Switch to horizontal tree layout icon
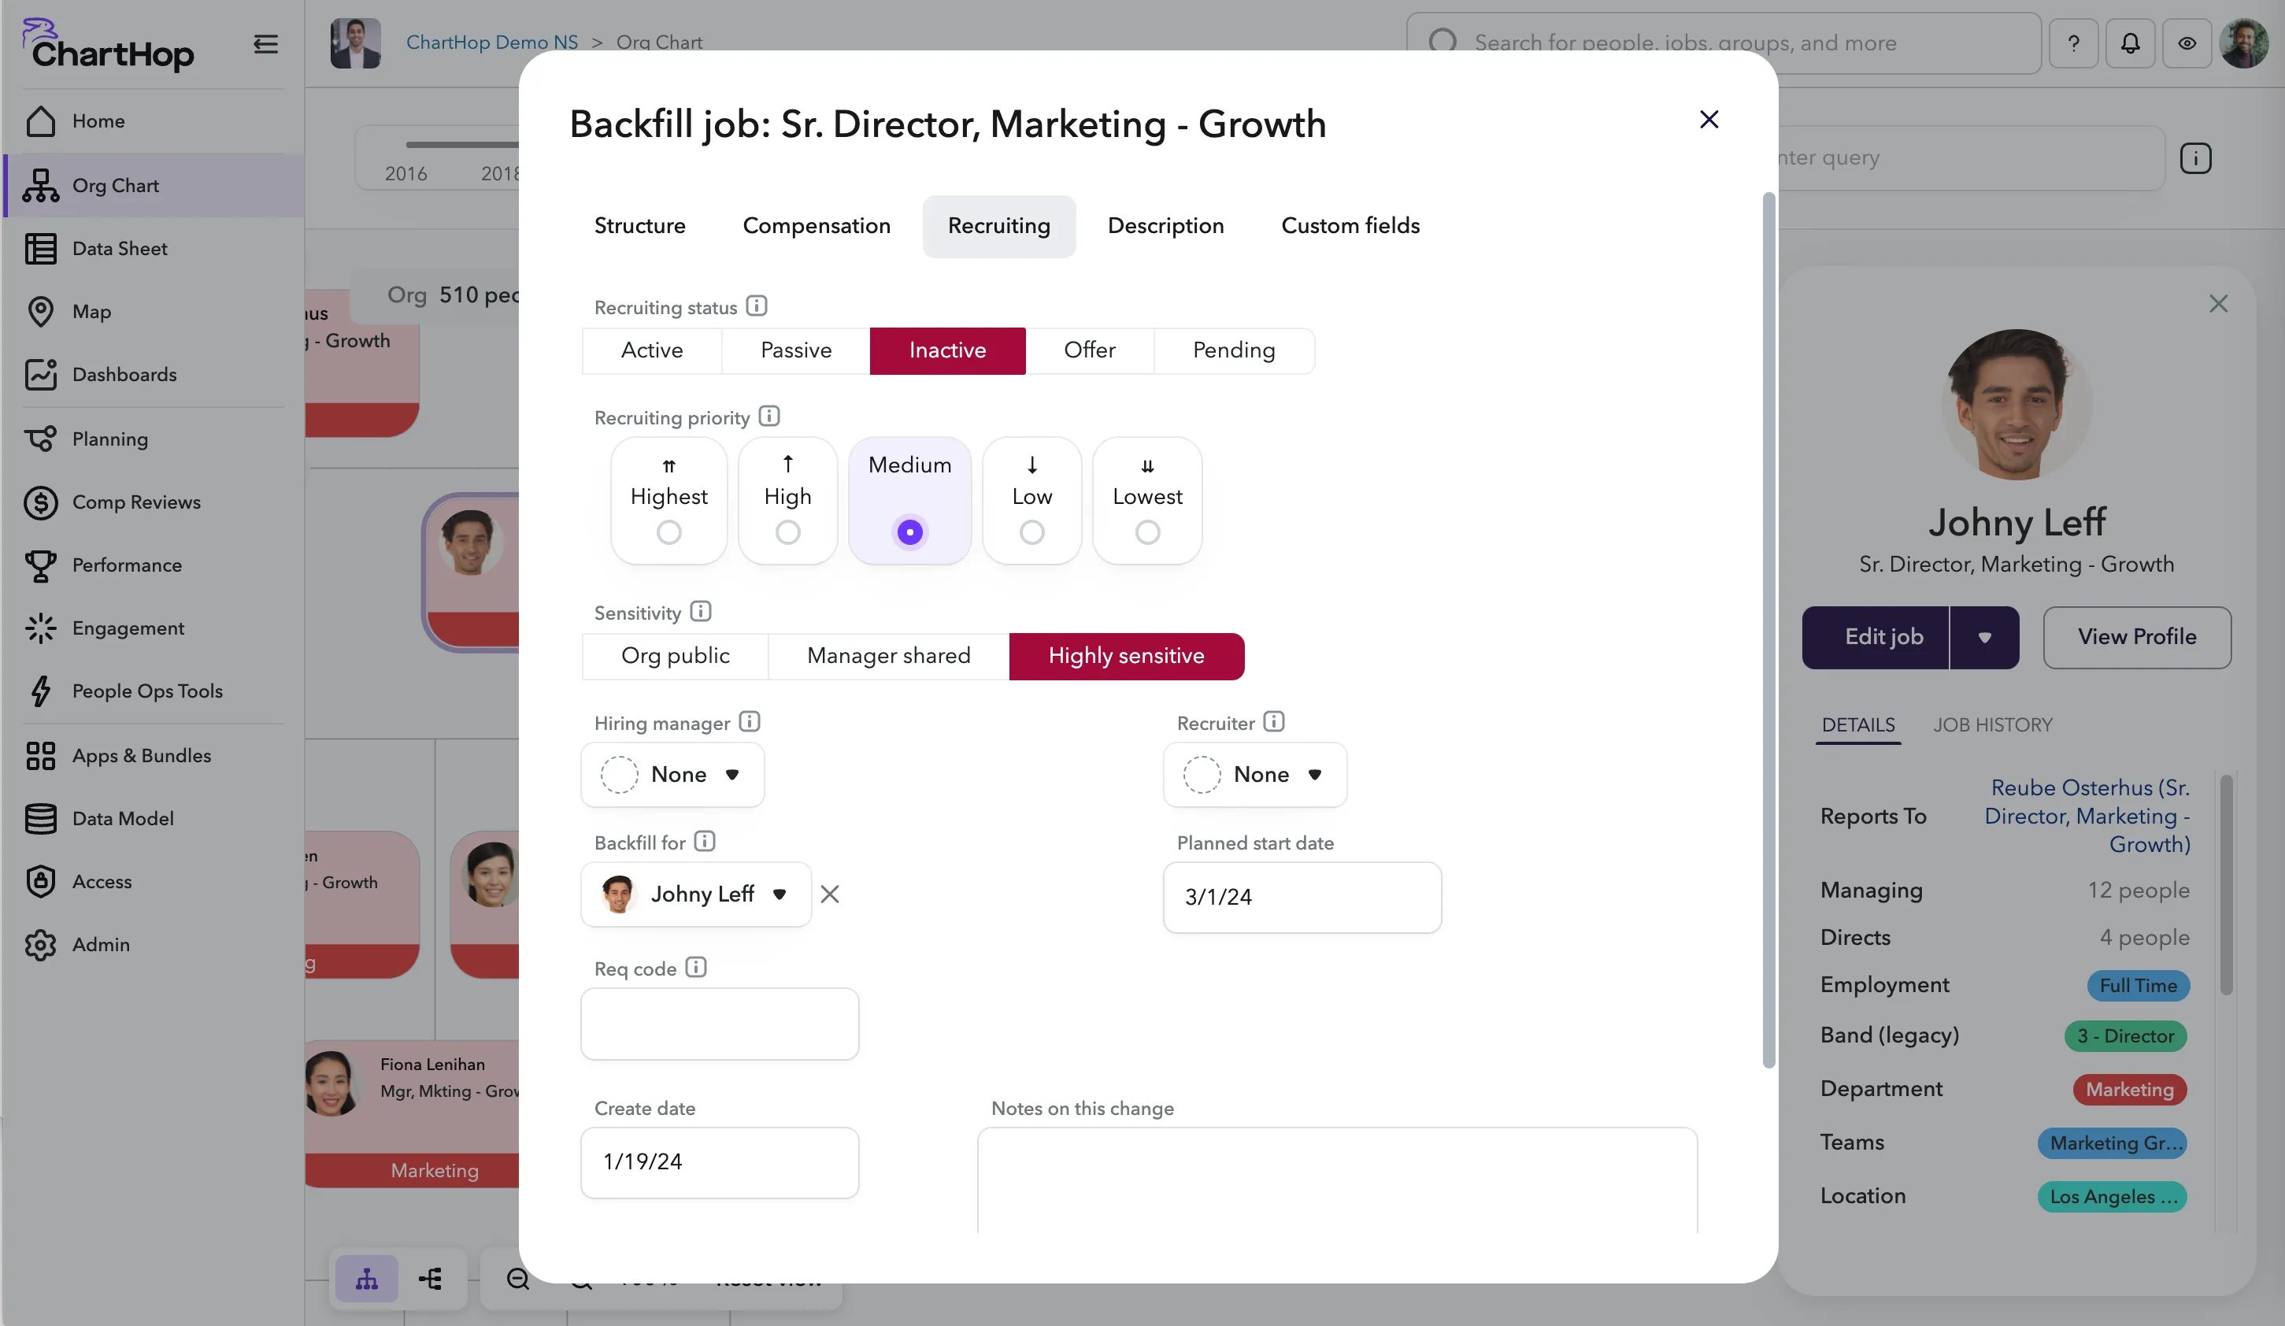The height and width of the screenshot is (1326, 2285). (431, 1279)
